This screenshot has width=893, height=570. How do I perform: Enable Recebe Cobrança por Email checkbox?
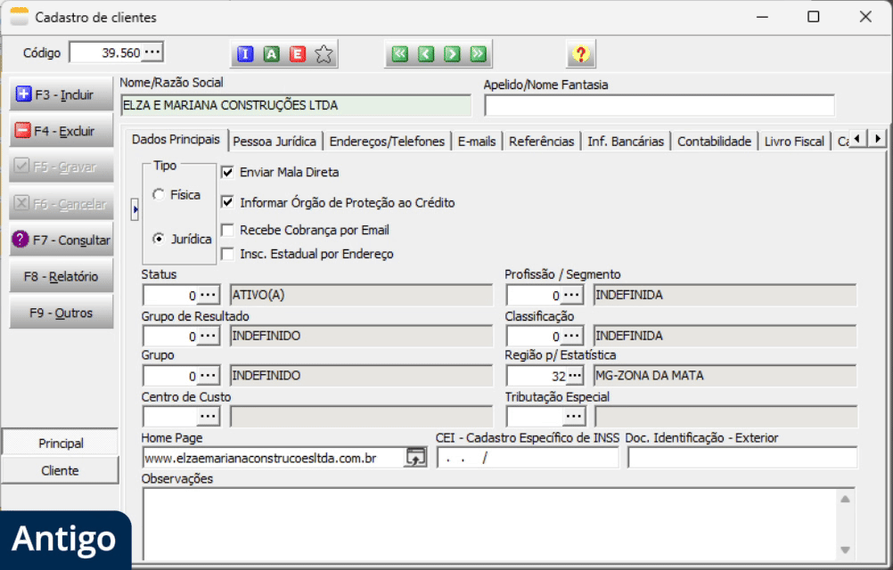click(227, 230)
